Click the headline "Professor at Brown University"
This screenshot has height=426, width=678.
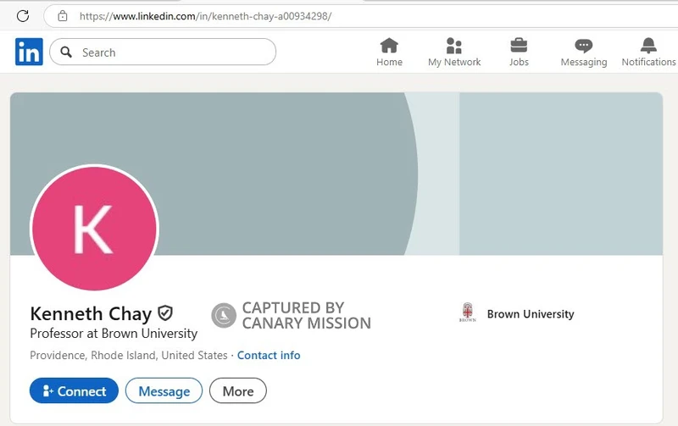pyautogui.click(x=114, y=334)
